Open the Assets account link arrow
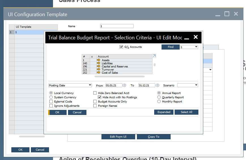 tap(99, 60)
